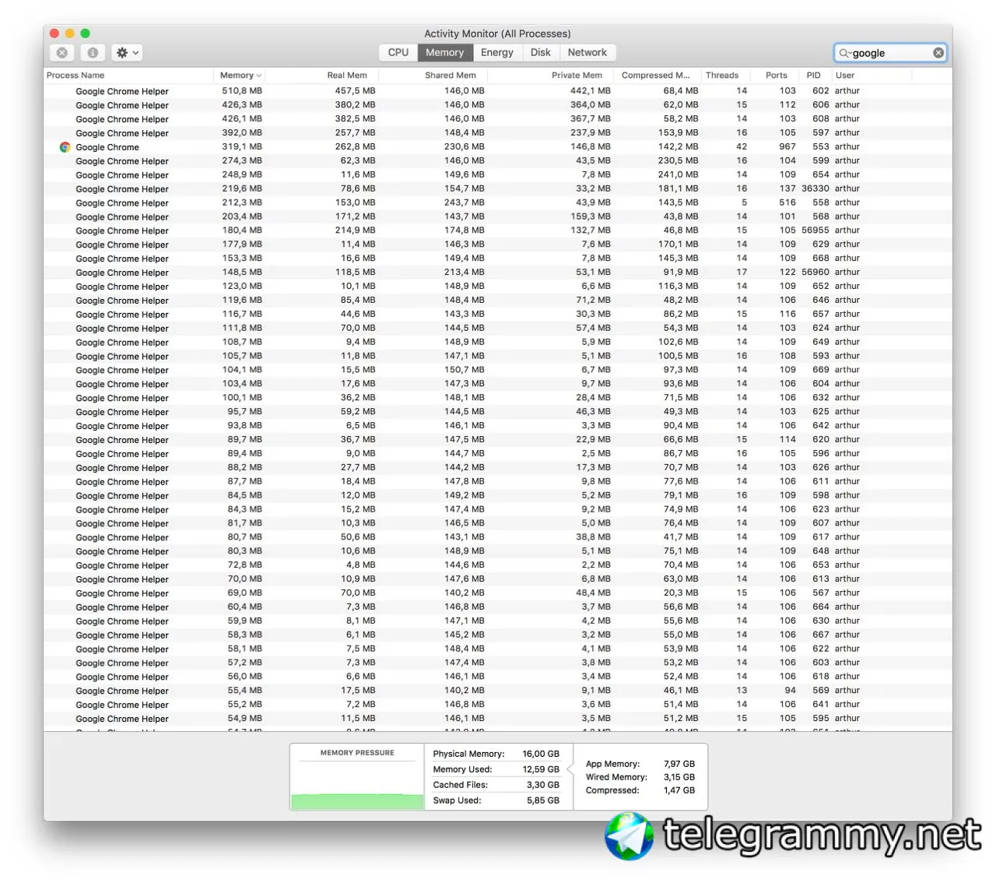Click the '442,1 MB' private memory cell
The image size is (996, 883).
[591, 91]
